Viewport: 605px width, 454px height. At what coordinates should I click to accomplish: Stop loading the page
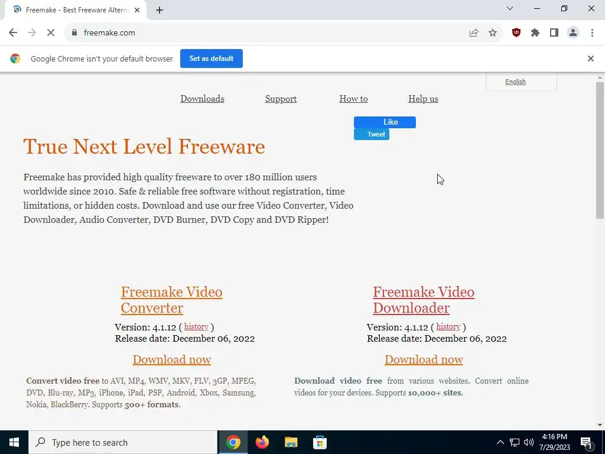51,33
